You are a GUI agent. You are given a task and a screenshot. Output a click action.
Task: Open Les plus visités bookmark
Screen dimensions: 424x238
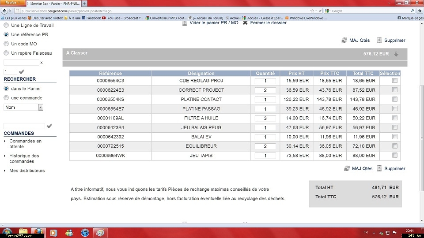click(14, 18)
